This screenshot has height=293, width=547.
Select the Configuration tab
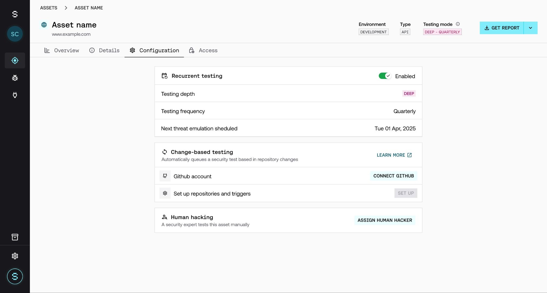click(154, 50)
